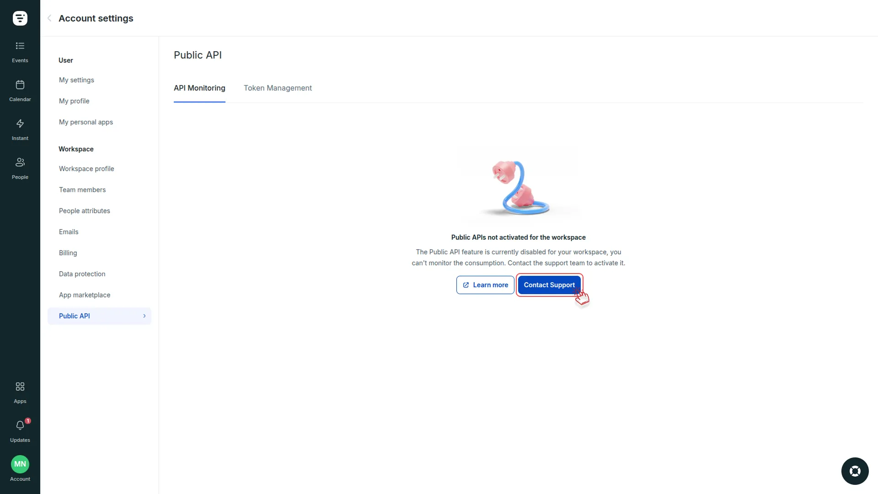Check Updates via the bell icon
Viewport: 878px width, 494px height.
pos(20,430)
